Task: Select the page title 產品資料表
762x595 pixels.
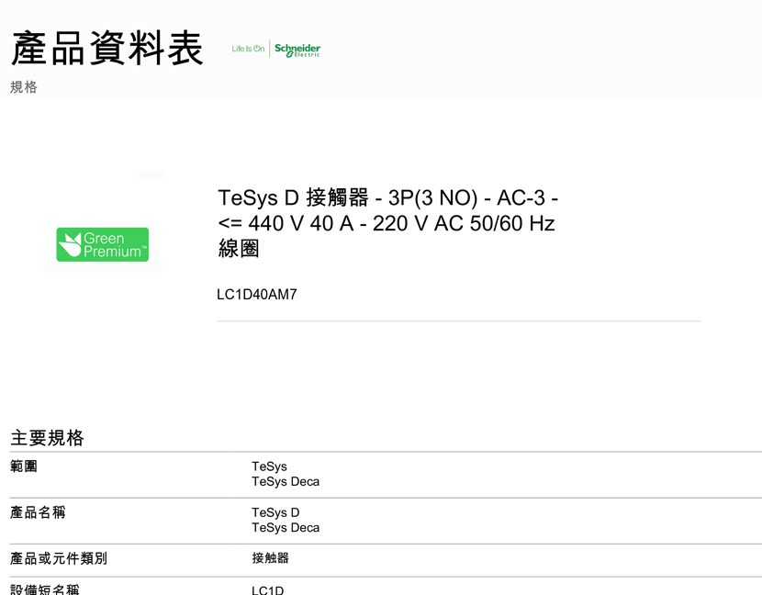Action: tap(106, 48)
